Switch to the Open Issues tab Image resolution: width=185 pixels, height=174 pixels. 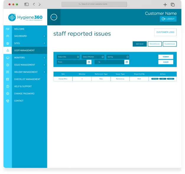(140, 44)
